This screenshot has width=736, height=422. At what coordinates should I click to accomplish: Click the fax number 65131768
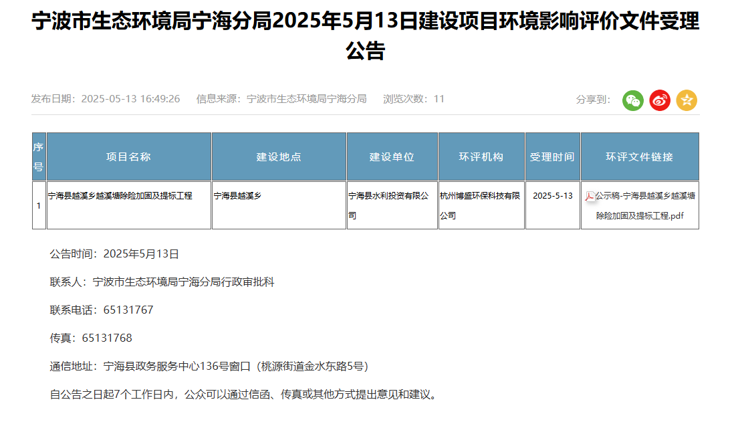click(107, 338)
